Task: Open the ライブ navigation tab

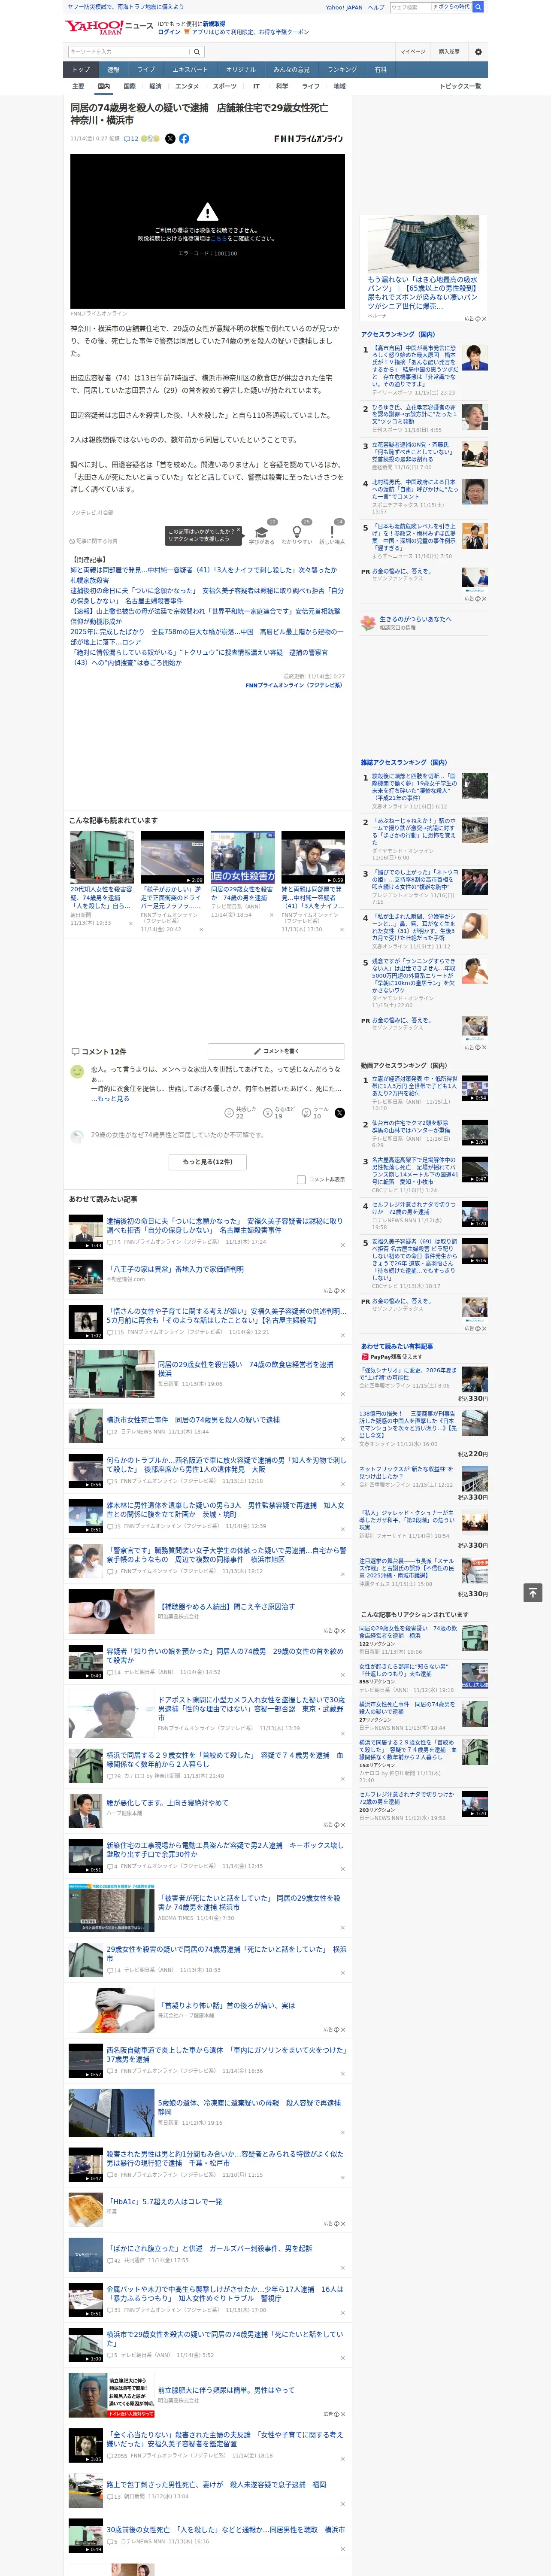Action: coord(146,70)
